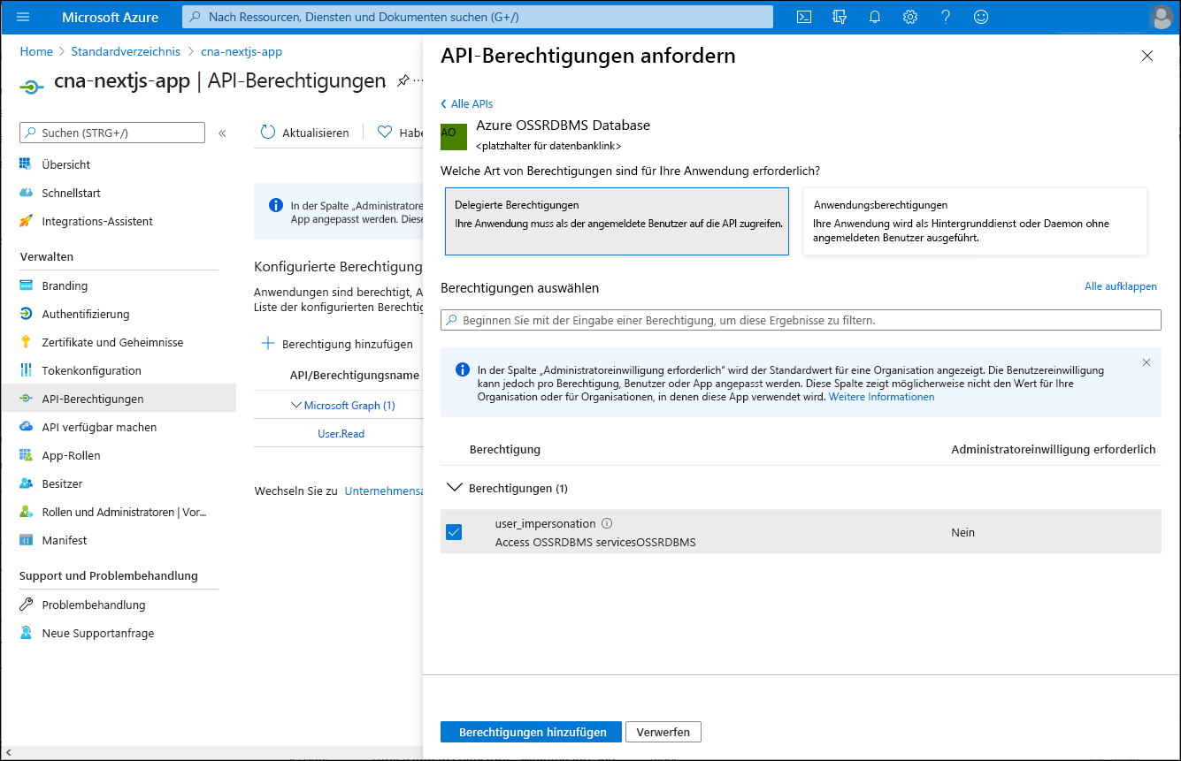Image resolution: width=1181 pixels, height=761 pixels.
Task: Open the notifications bell
Action: coord(875,17)
